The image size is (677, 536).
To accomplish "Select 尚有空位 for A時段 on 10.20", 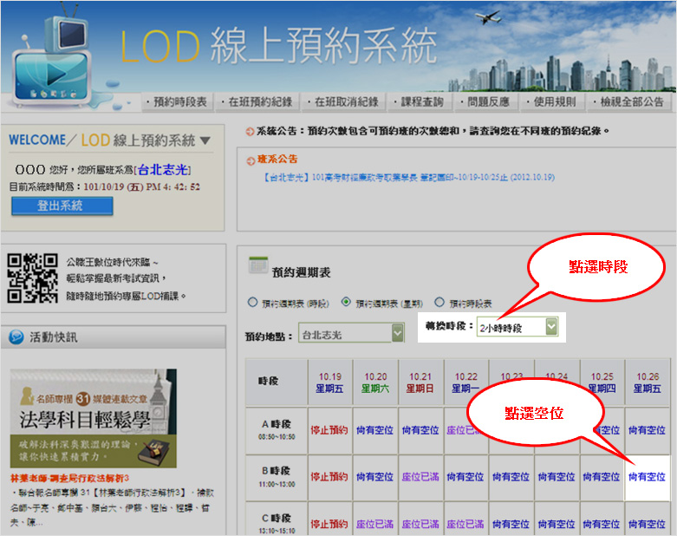I will 374,430.
